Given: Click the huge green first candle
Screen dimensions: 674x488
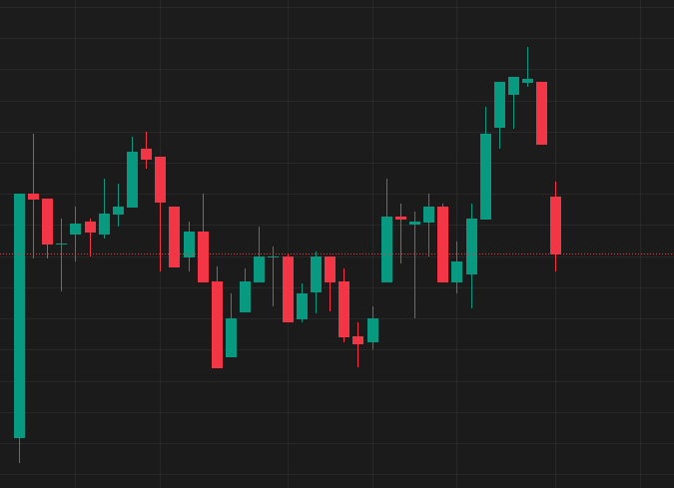Looking at the screenshot, I should (19, 315).
